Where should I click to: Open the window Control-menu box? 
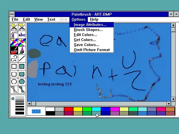12,14
